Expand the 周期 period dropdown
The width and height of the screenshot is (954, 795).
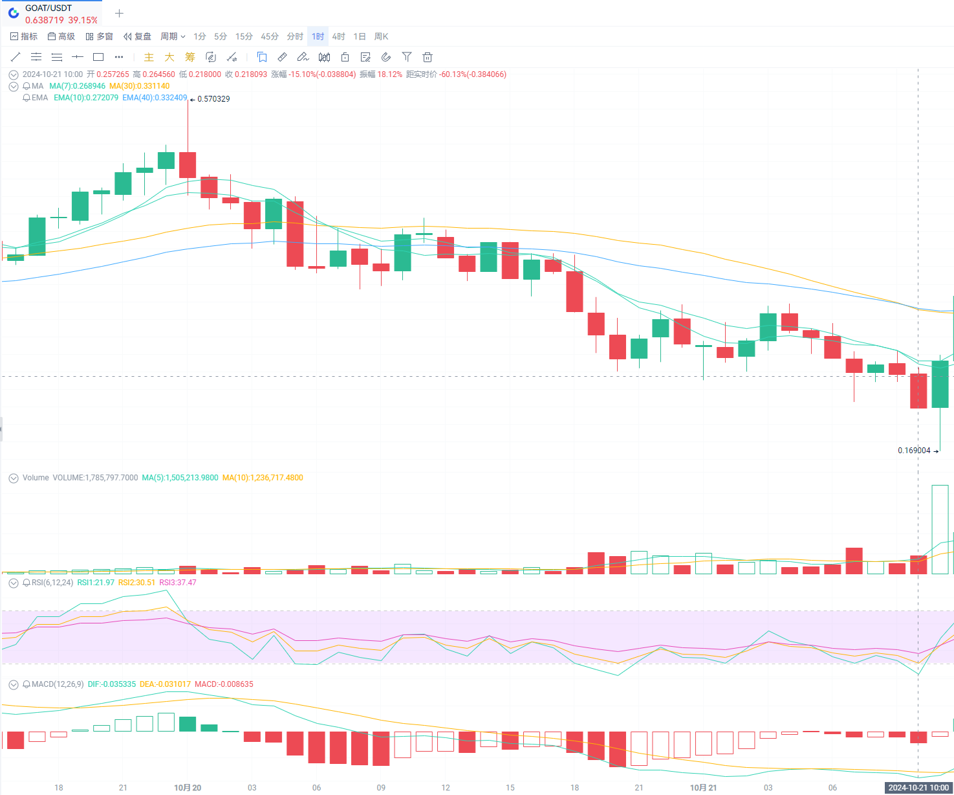tap(173, 36)
